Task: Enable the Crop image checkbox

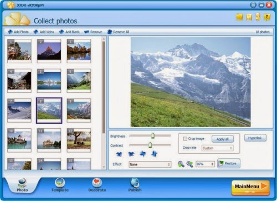Action: (185, 138)
